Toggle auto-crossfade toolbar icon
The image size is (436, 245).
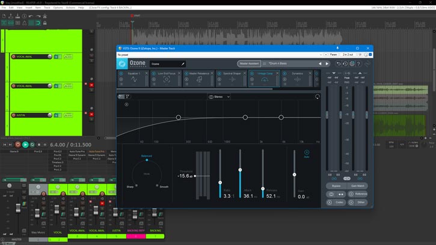[4, 23]
